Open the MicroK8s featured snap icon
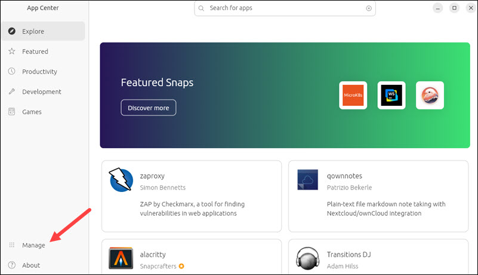This screenshot has height=275, width=478. click(x=353, y=95)
